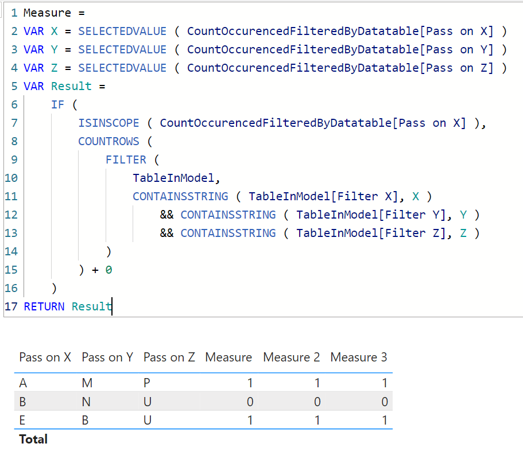Click cell P in the Pass on Z column
The image size is (523, 459).
point(147,383)
